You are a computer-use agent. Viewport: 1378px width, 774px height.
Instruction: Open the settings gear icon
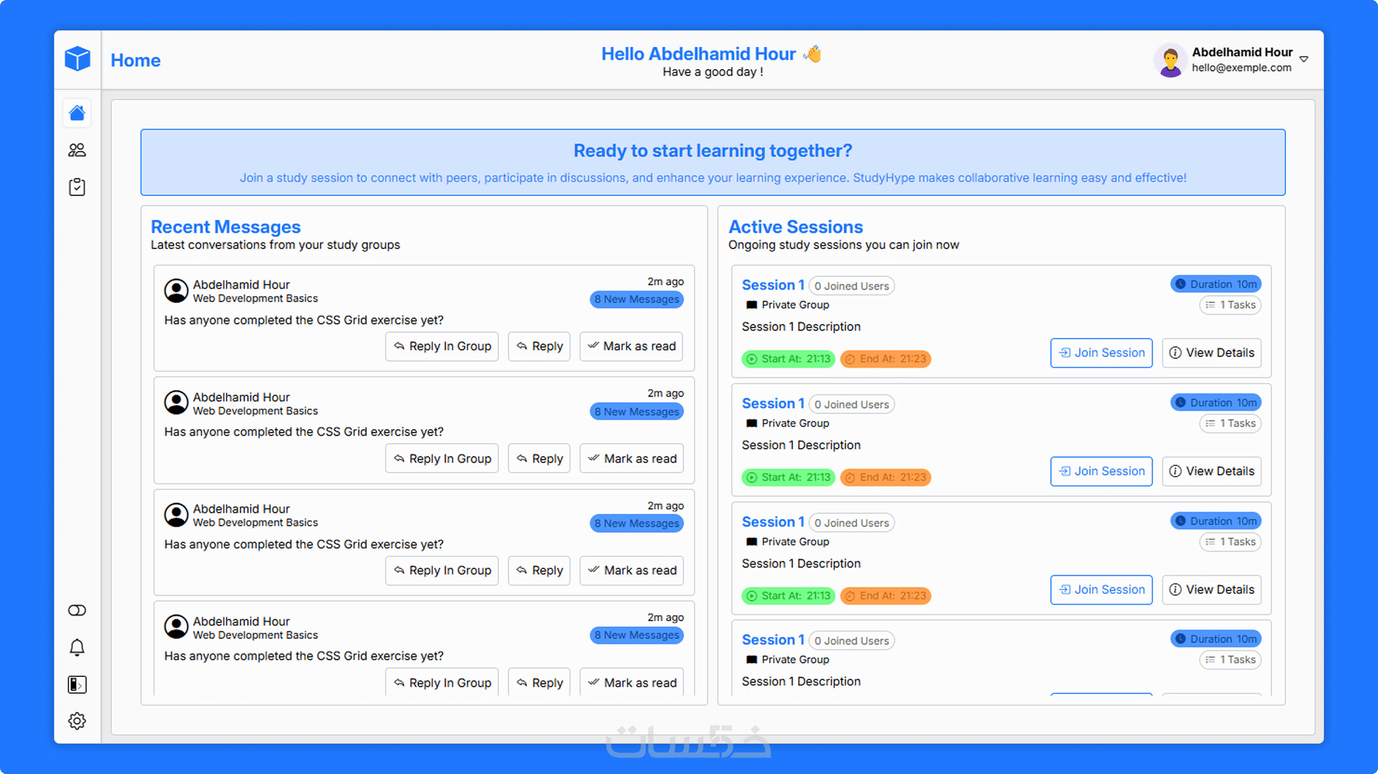pyautogui.click(x=77, y=721)
